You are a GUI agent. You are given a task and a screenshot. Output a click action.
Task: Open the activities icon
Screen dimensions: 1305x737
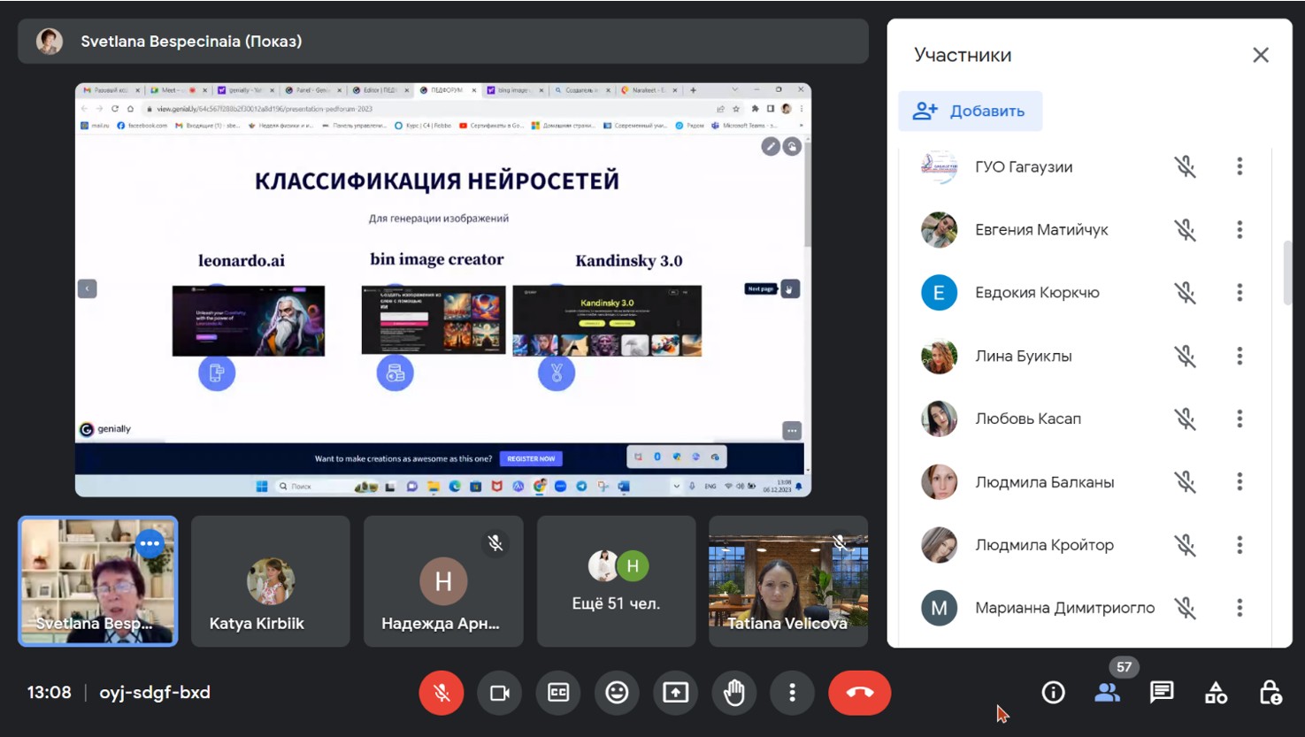click(1216, 693)
